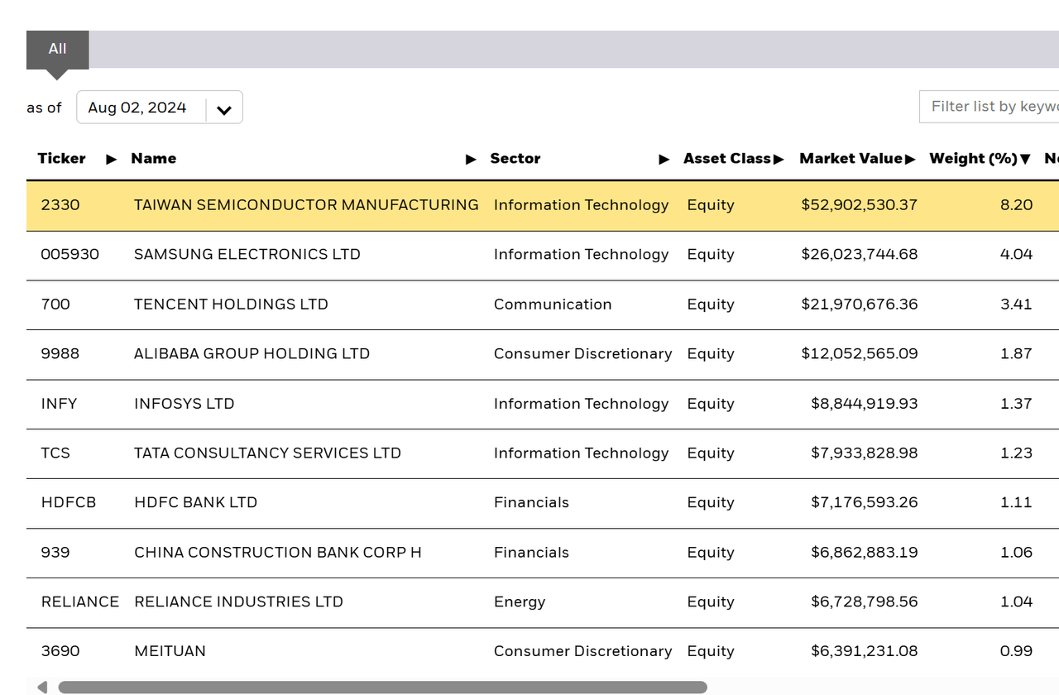Sort by Asset Class column arrow

click(779, 159)
